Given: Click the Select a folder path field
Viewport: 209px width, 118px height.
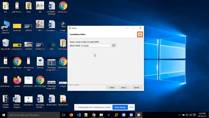Looking at the screenshot, I should point(96,46).
